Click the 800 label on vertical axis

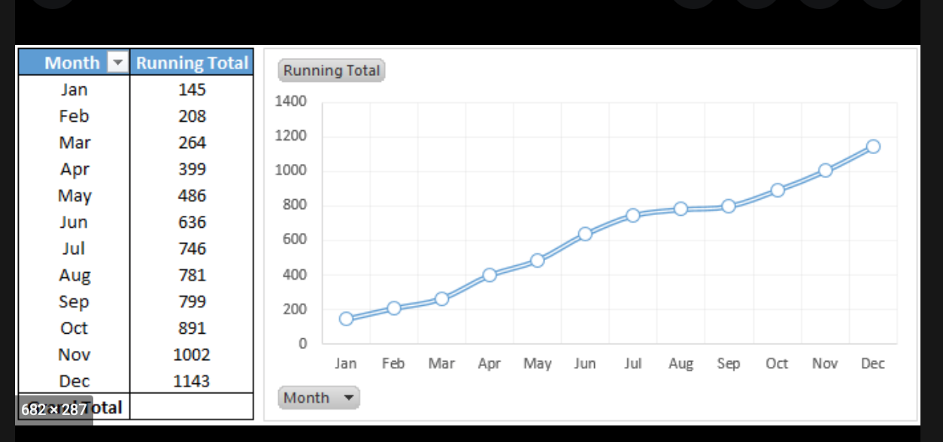295,205
